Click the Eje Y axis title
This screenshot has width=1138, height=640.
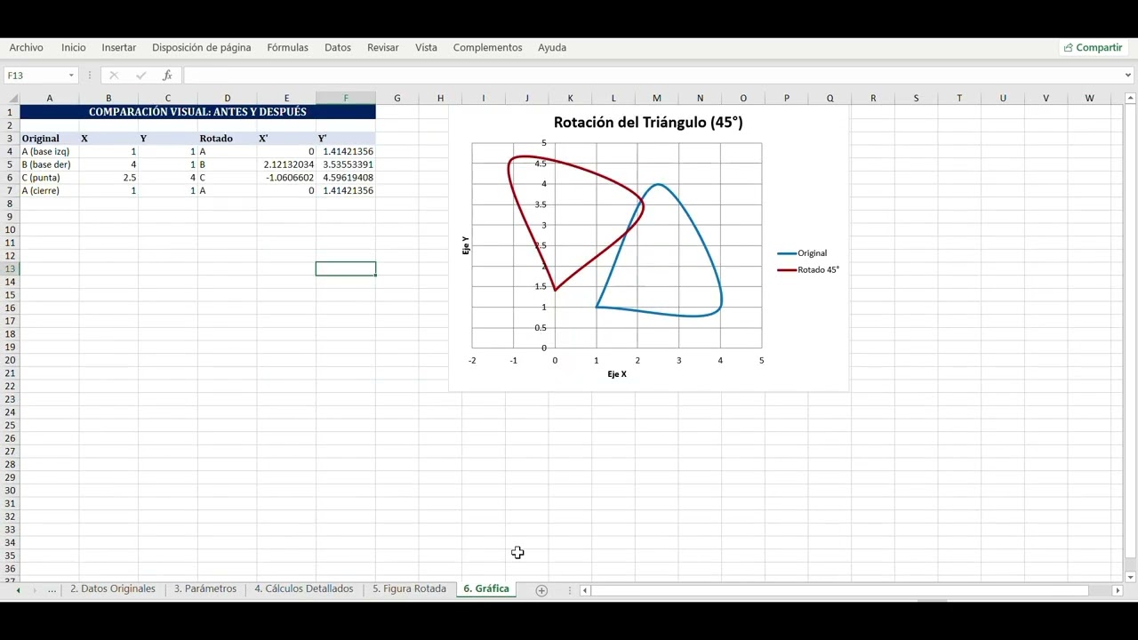coord(466,245)
